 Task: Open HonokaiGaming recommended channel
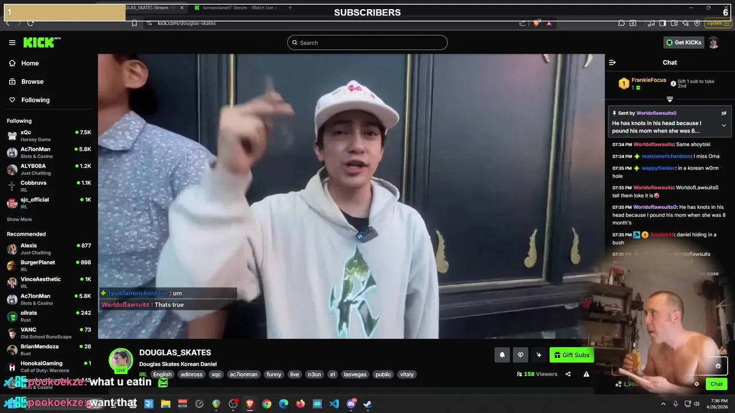point(49,367)
